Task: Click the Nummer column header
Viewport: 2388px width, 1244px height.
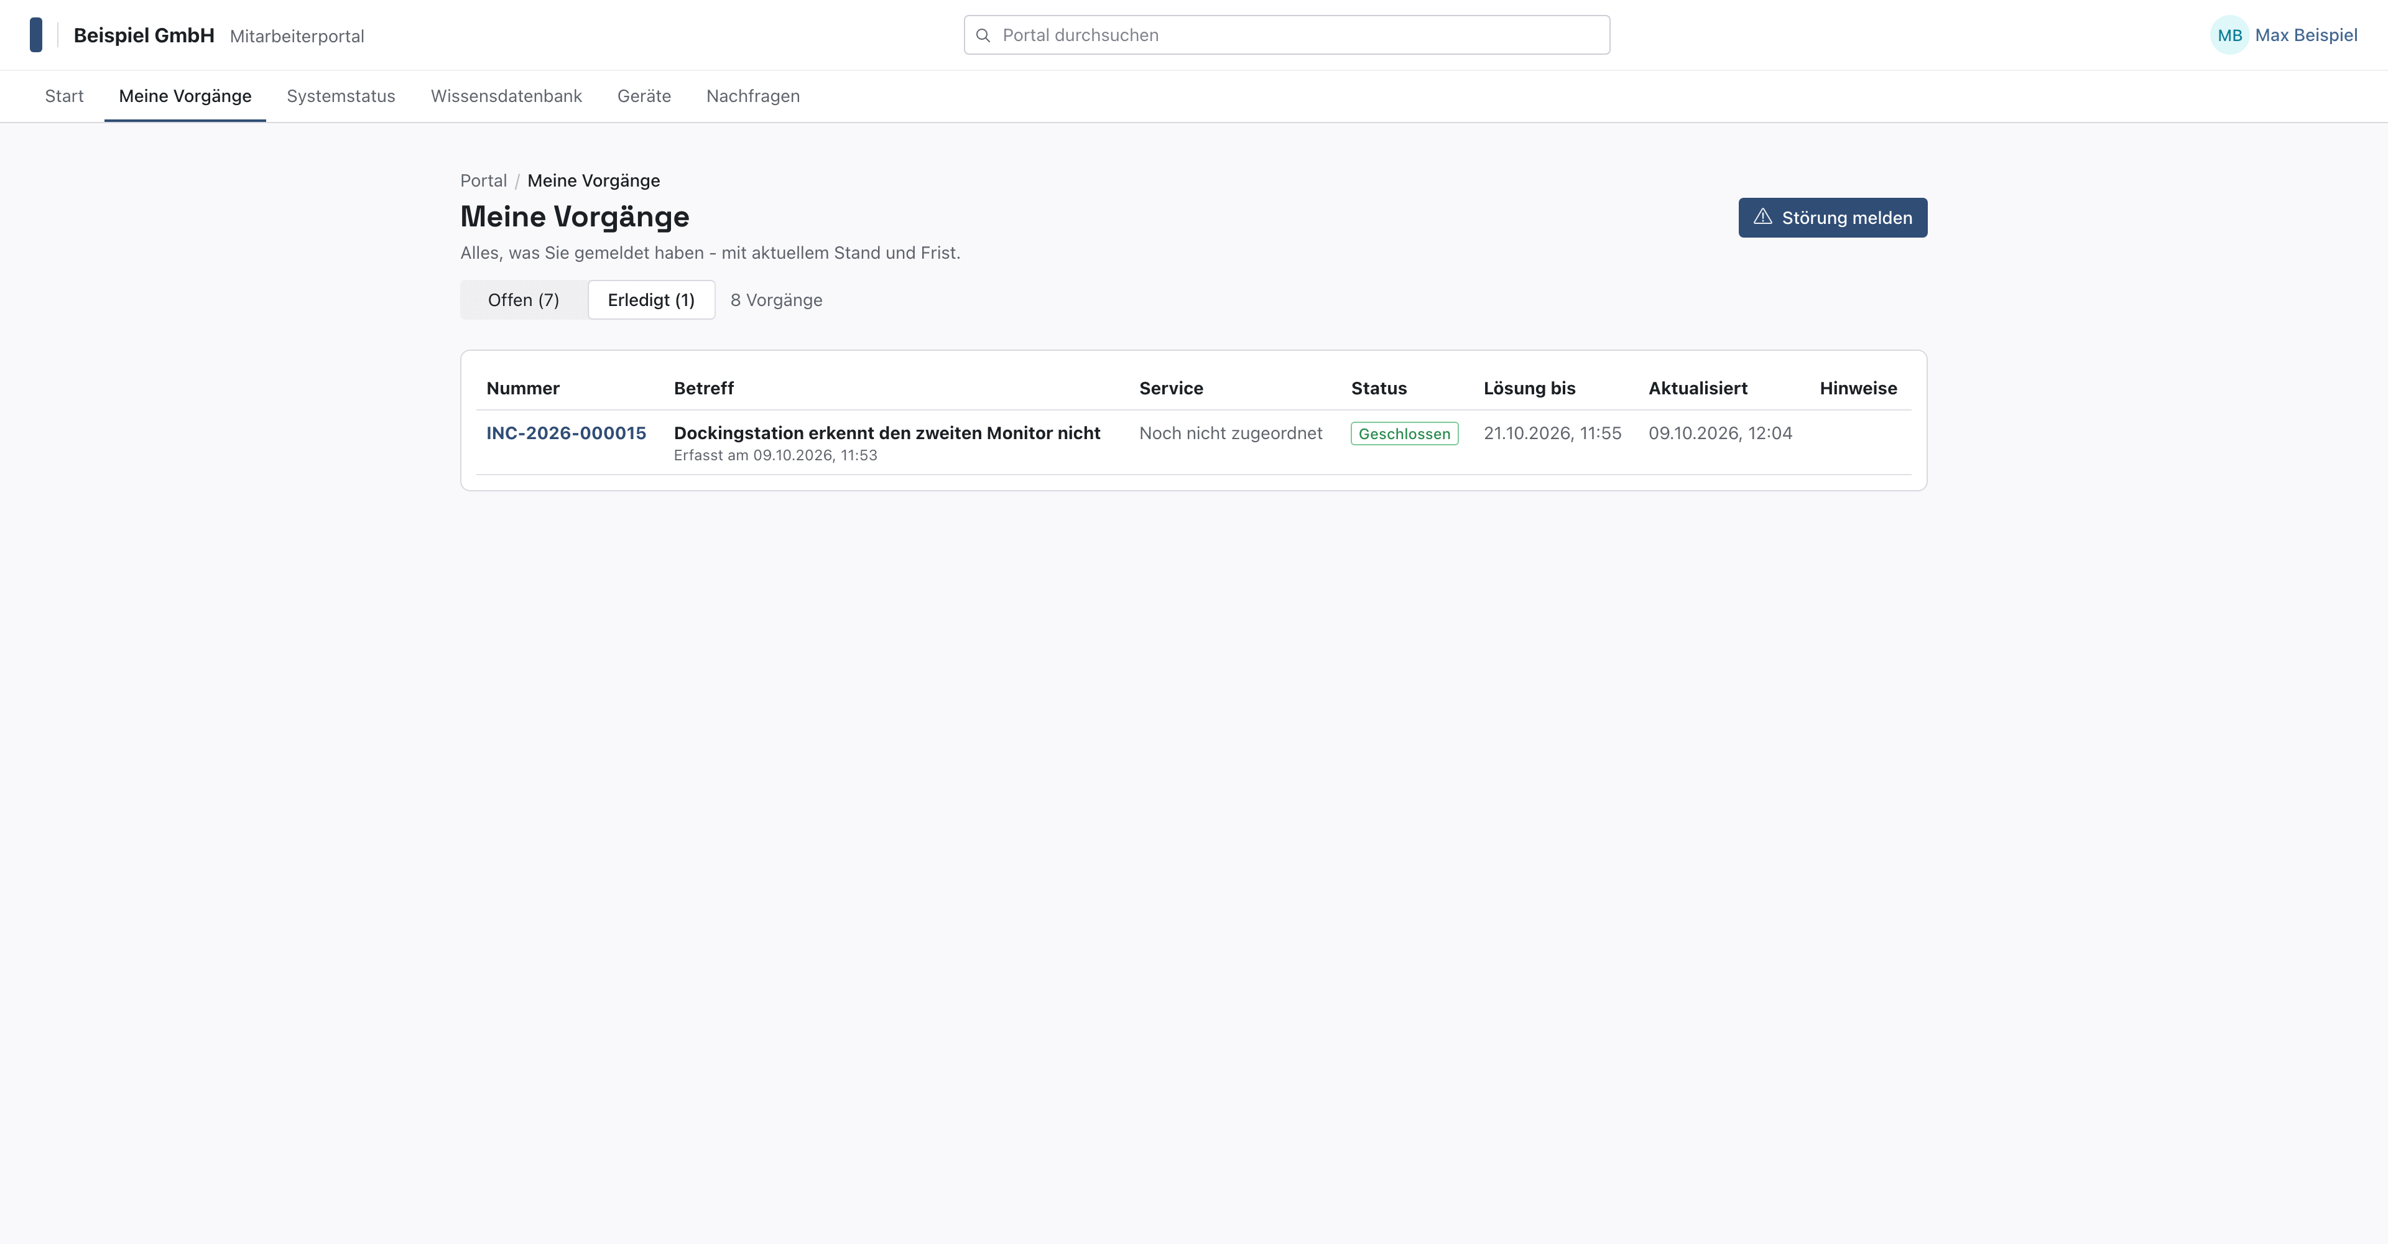Action: (x=523, y=388)
